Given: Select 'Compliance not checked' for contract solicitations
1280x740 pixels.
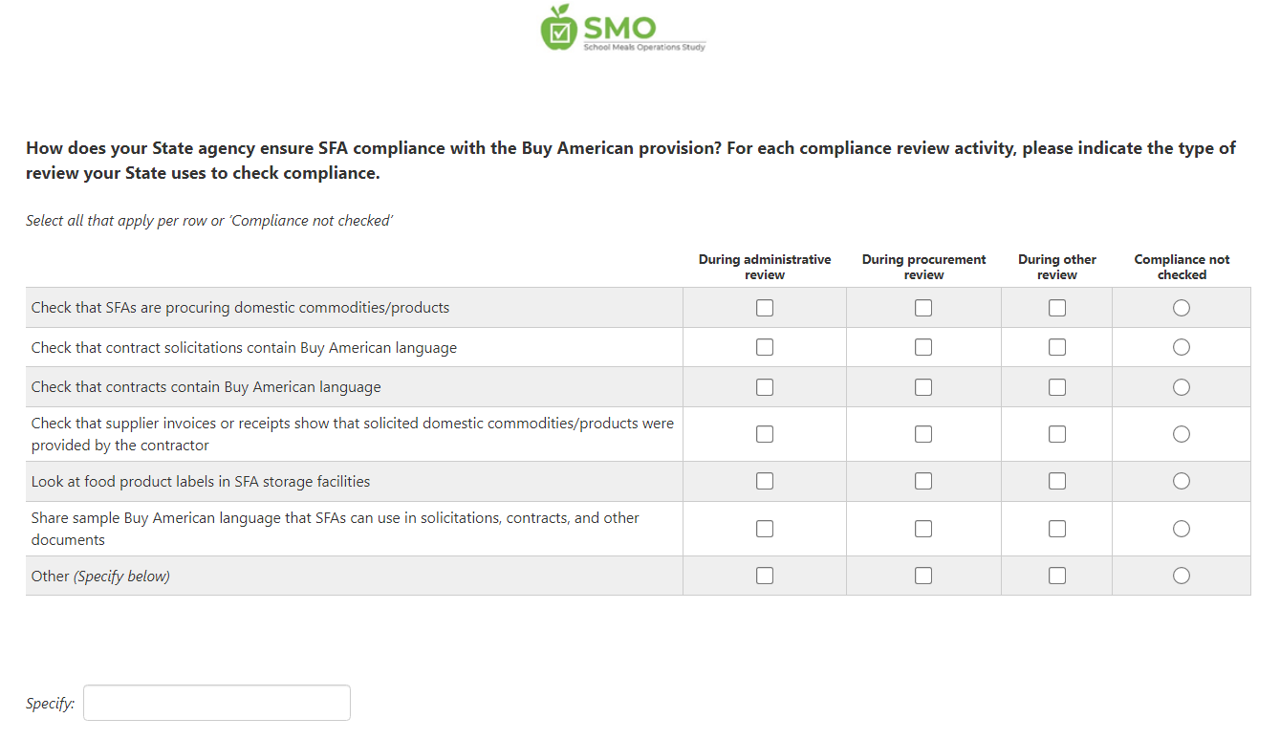Looking at the screenshot, I should click(x=1182, y=347).
